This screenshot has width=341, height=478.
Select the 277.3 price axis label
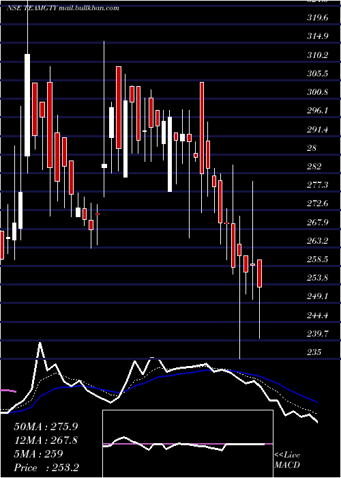318,185
